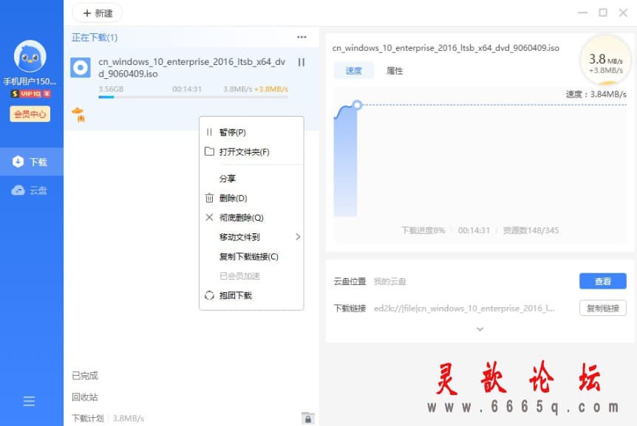Choose 删除(D) in the context menu

251,198
